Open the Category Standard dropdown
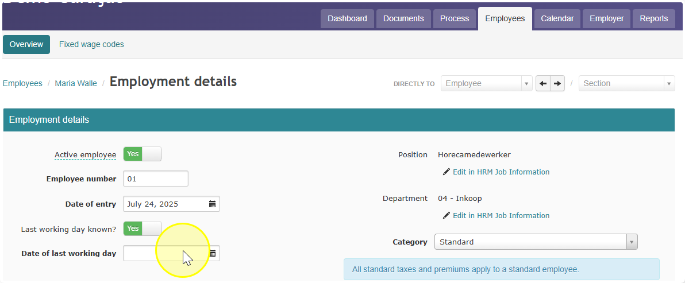Screen dimensions: 685x283 [x=536, y=242]
